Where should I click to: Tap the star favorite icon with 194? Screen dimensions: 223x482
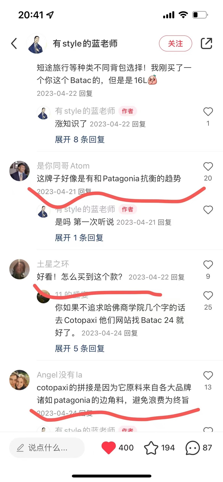point(151,448)
